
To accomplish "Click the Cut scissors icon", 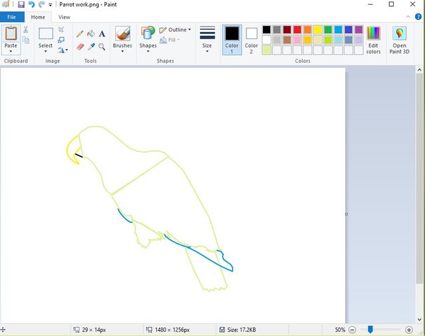I will pos(26,29).
